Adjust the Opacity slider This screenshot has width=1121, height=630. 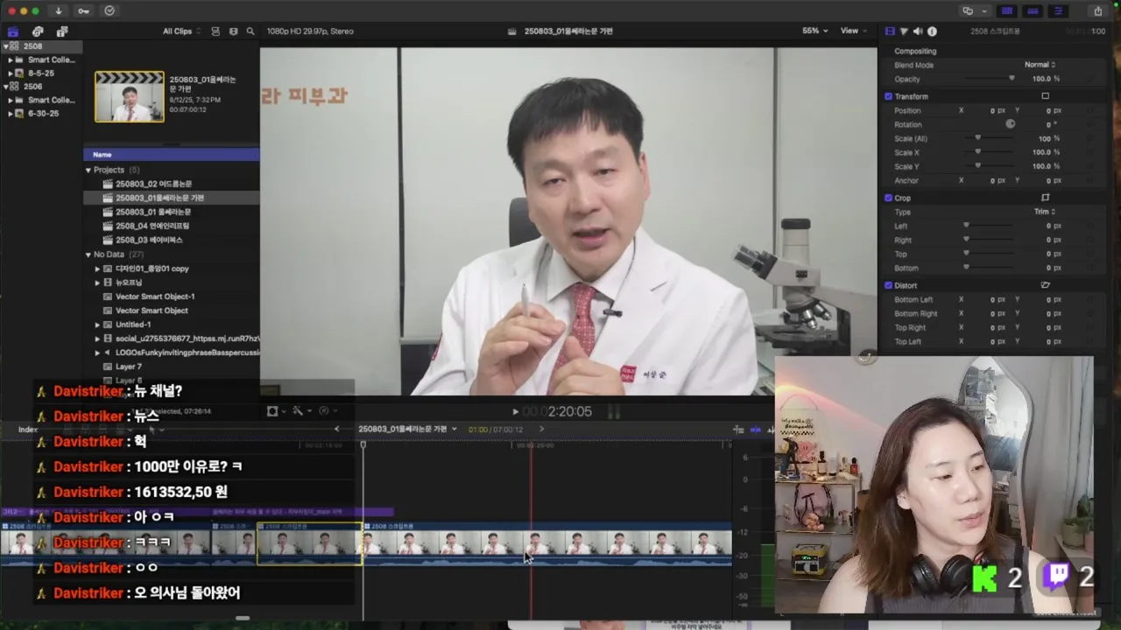click(x=1012, y=79)
